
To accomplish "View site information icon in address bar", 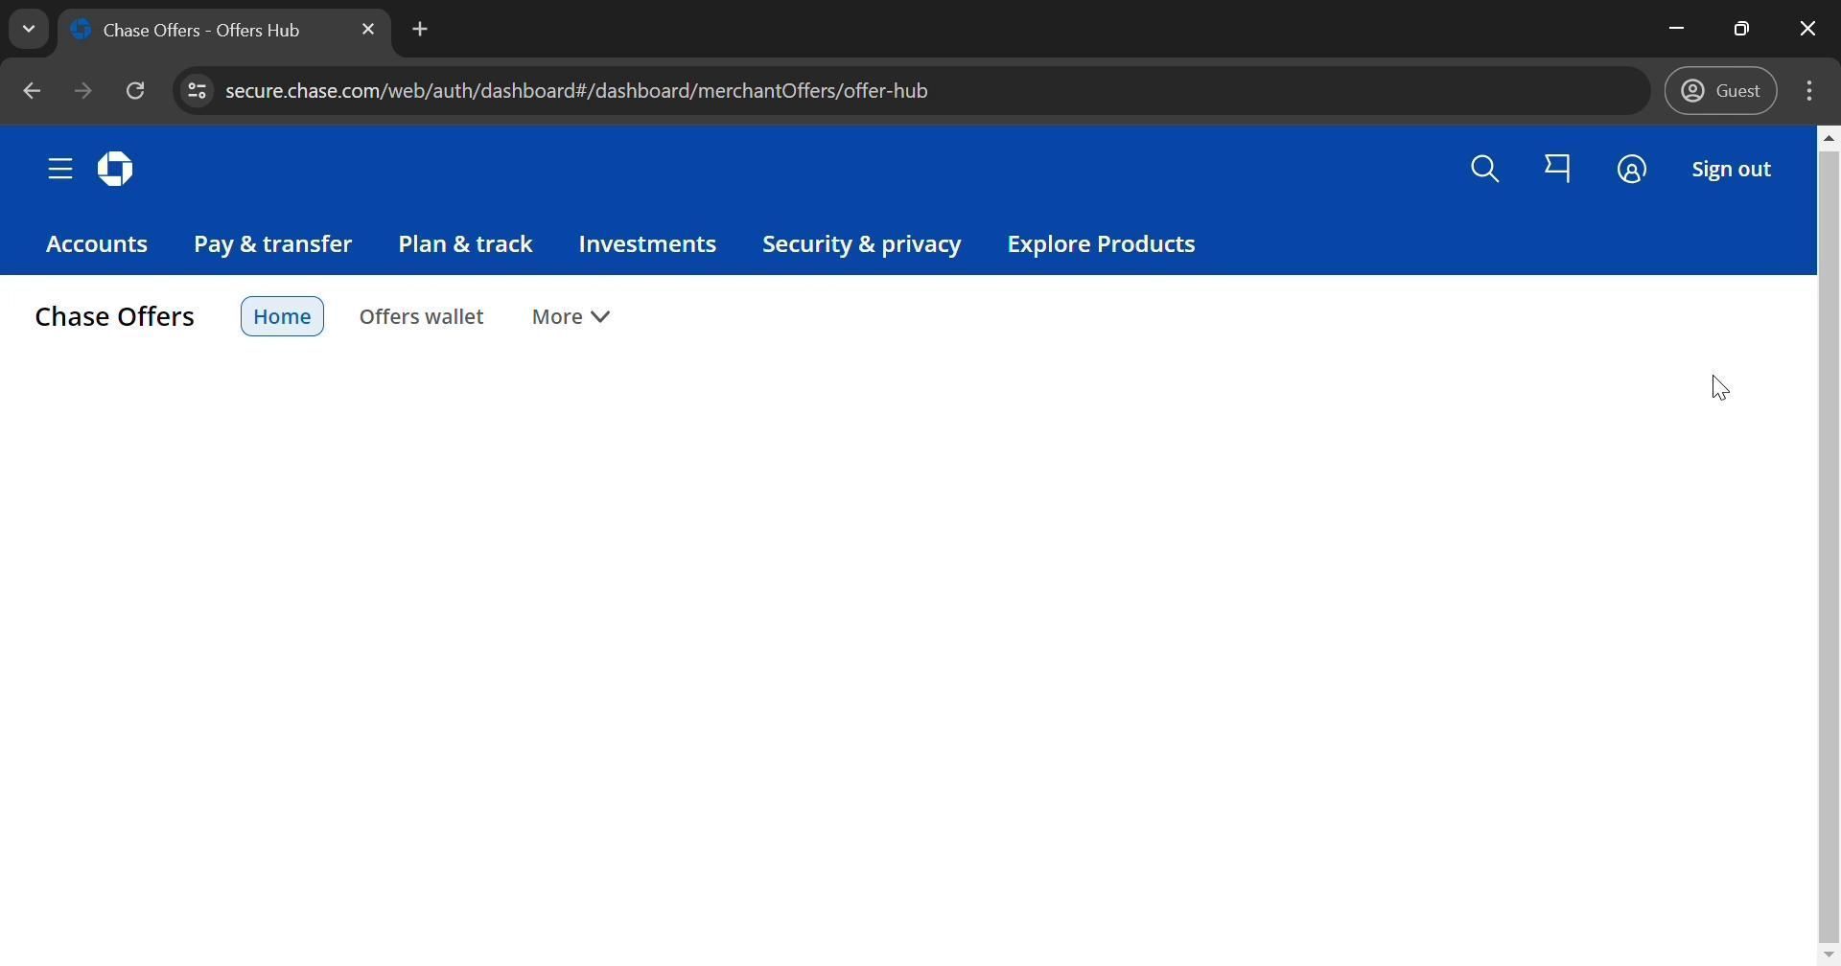I will tap(197, 91).
